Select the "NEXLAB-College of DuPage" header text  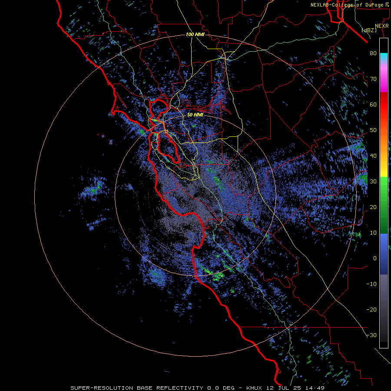coord(348,5)
